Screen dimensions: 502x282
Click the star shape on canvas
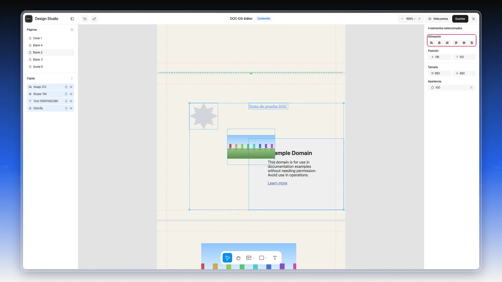coord(203,116)
